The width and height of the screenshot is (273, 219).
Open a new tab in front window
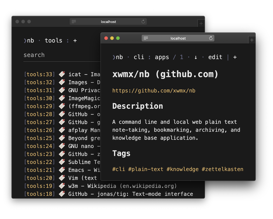pyautogui.click(x=252, y=40)
